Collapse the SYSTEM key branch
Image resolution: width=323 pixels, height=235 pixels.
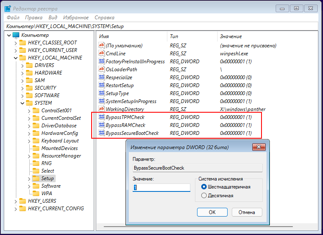pos(23,103)
